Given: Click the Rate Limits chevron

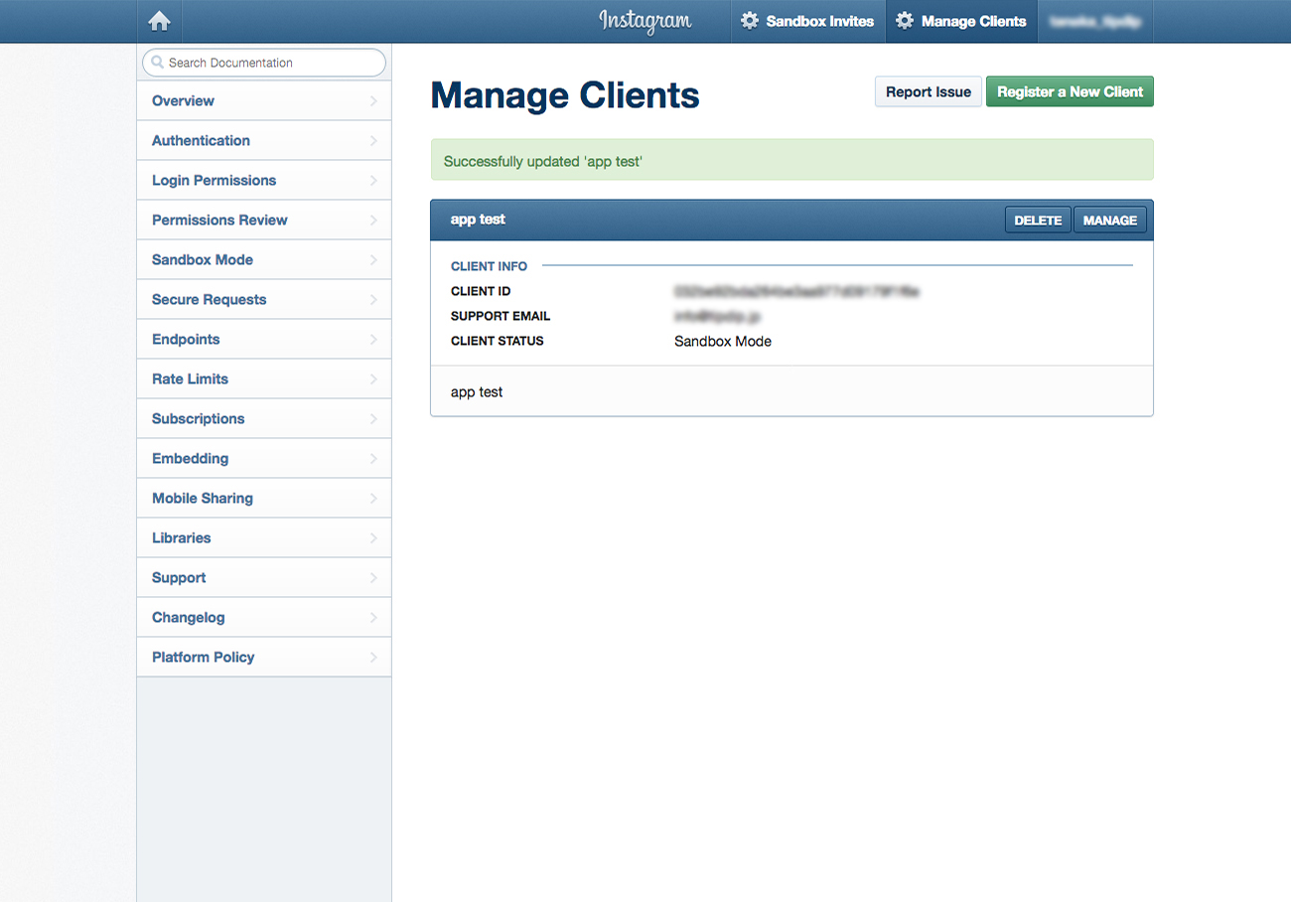Looking at the screenshot, I should 373,378.
